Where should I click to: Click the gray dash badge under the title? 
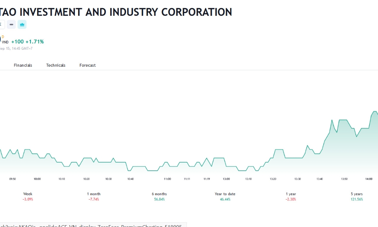[11, 25]
